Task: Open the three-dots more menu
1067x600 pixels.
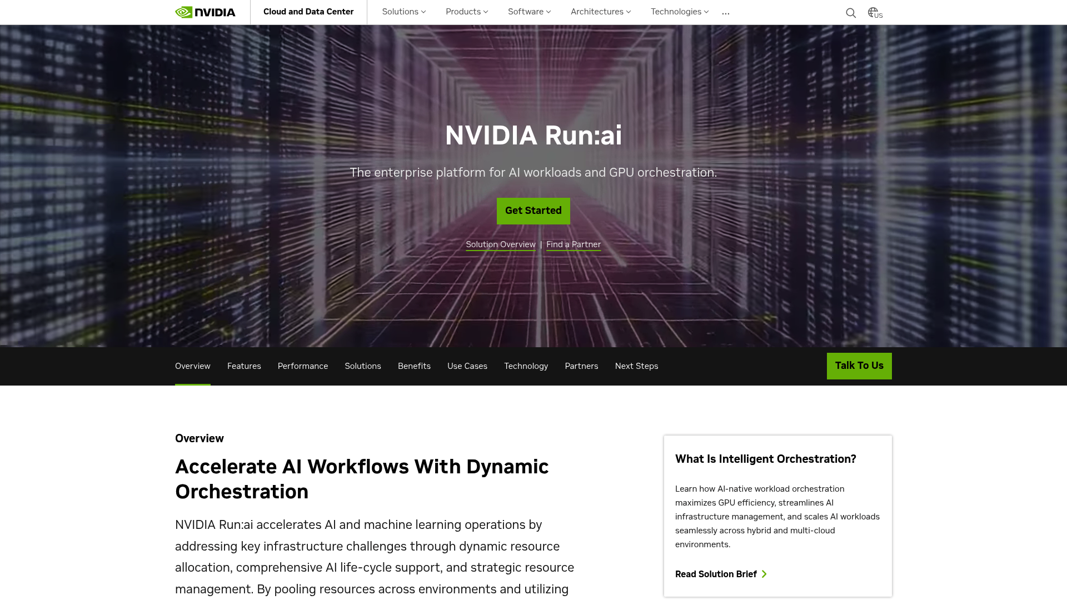Action: coord(726,13)
